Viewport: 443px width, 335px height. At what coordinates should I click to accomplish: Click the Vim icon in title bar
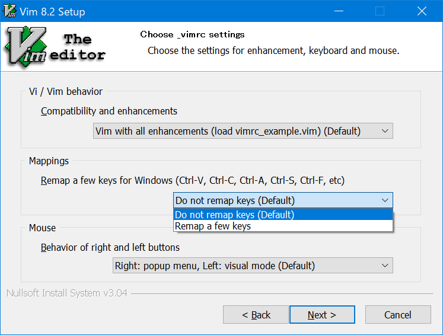tap(9, 11)
